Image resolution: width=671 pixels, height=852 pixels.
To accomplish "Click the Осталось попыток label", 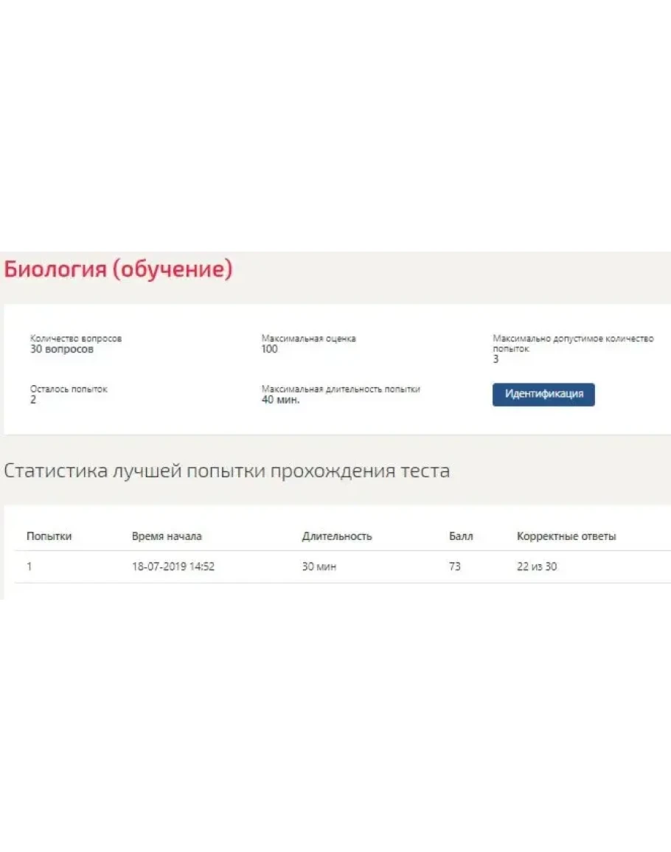I will pos(69,389).
